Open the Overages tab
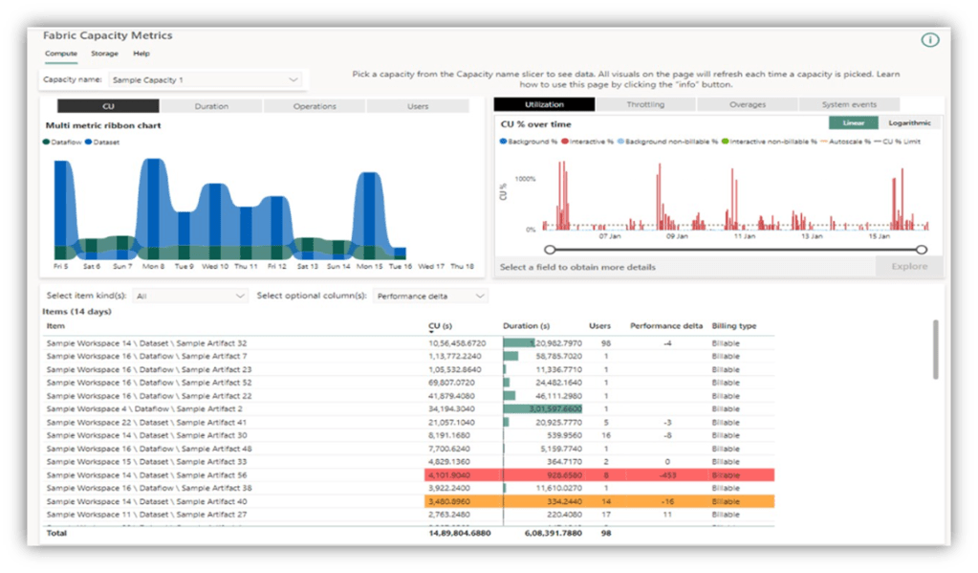This screenshot has height=573, width=978. pyautogui.click(x=748, y=104)
